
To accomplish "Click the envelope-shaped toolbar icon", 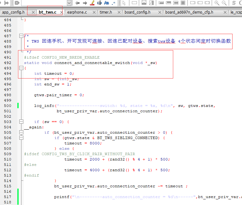I will 144,3.
